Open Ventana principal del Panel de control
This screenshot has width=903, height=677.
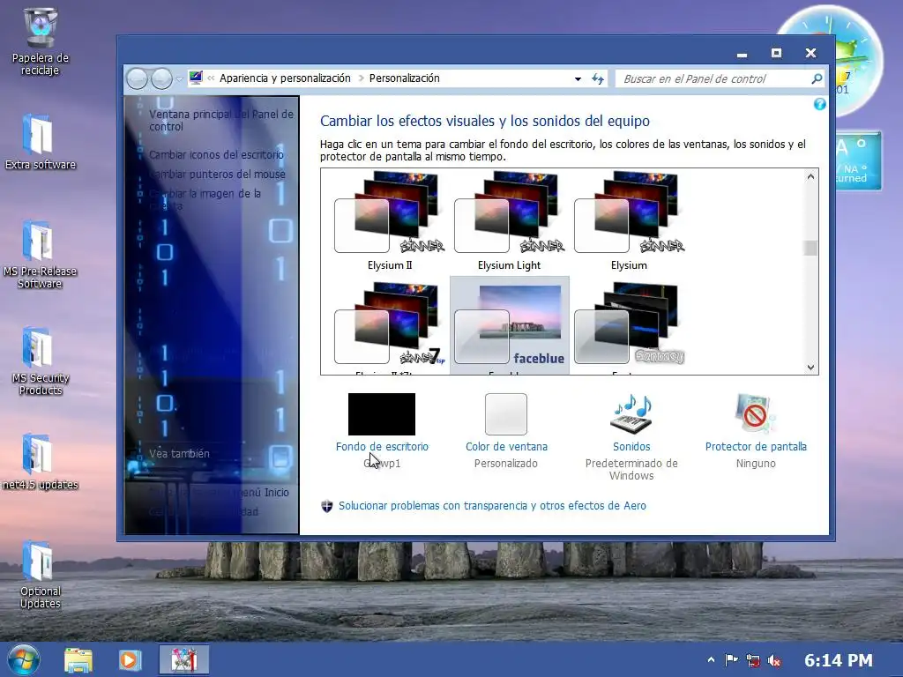click(221, 120)
